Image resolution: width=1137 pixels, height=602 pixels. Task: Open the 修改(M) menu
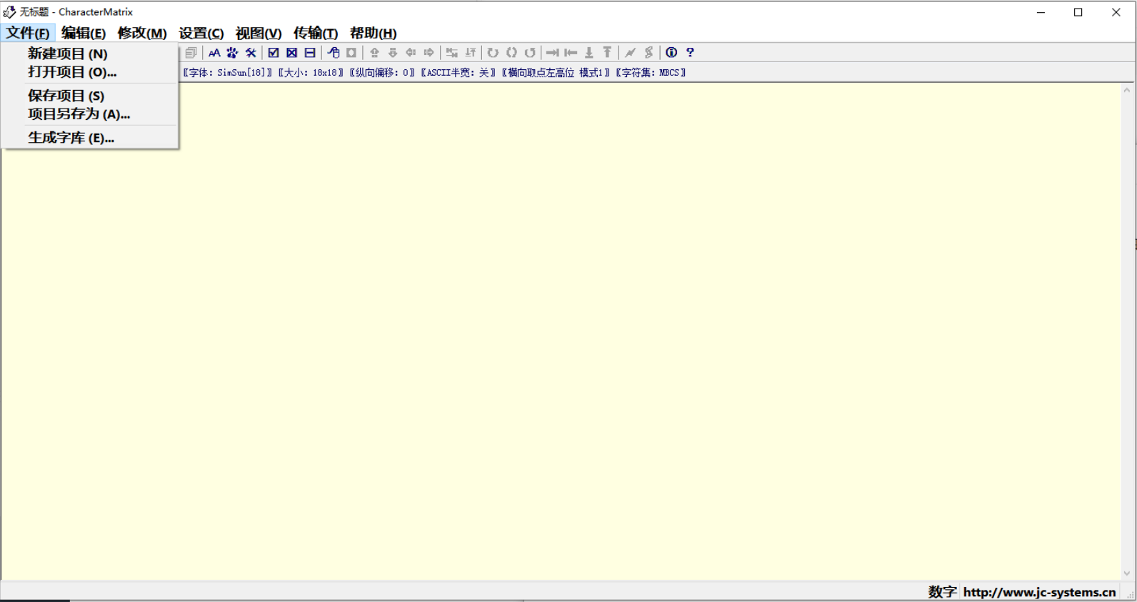(142, 33)
